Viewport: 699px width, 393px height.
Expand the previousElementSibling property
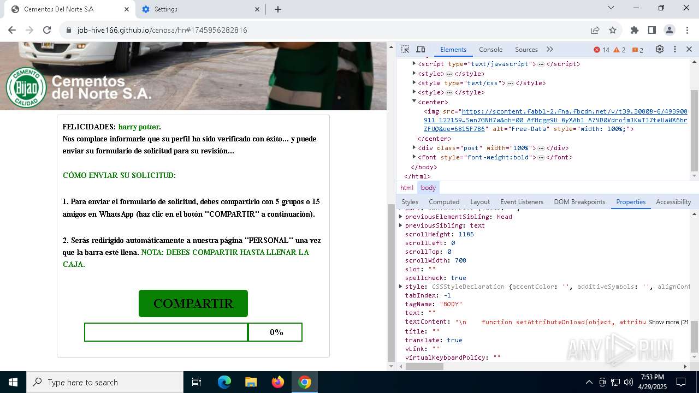[401, 217]
